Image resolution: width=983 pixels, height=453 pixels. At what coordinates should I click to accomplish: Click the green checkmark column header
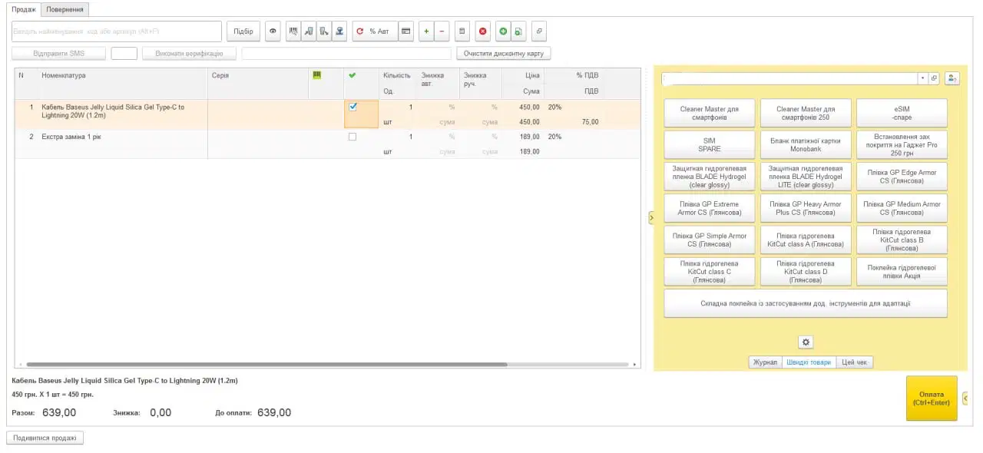coord(352,75)
